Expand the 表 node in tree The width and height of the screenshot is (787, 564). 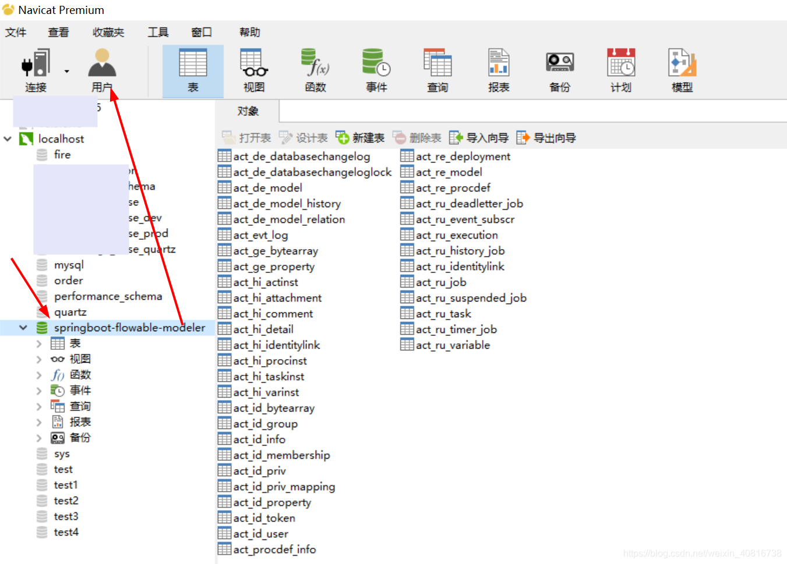(39, 343)
